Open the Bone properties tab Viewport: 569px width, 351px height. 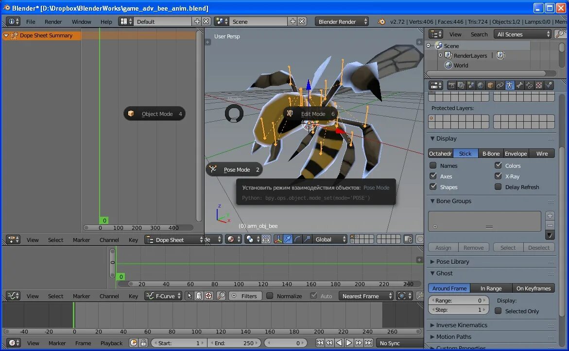tap(519, 85)
